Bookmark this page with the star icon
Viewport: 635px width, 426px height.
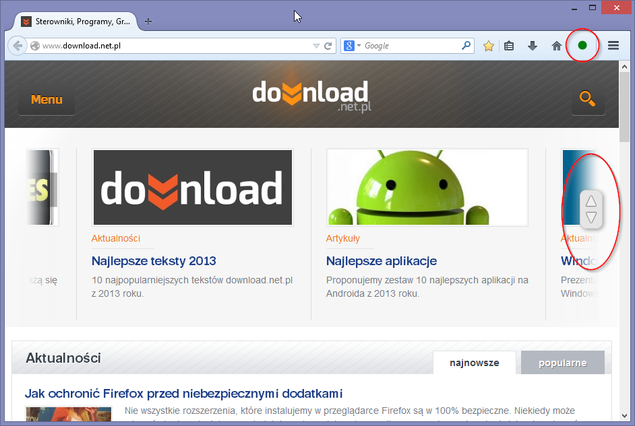click(489, 46)
